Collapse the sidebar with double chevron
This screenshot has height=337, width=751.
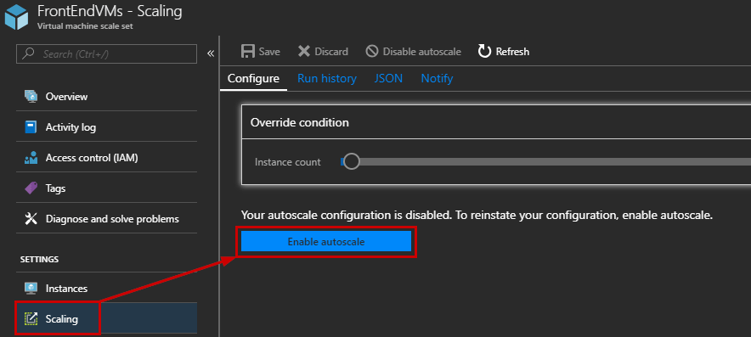(x=210, y=53)
